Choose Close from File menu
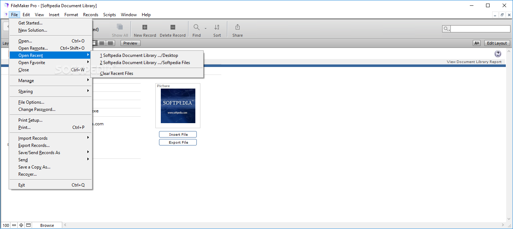This screenshot has height=229, width=513. pos(50,70)
